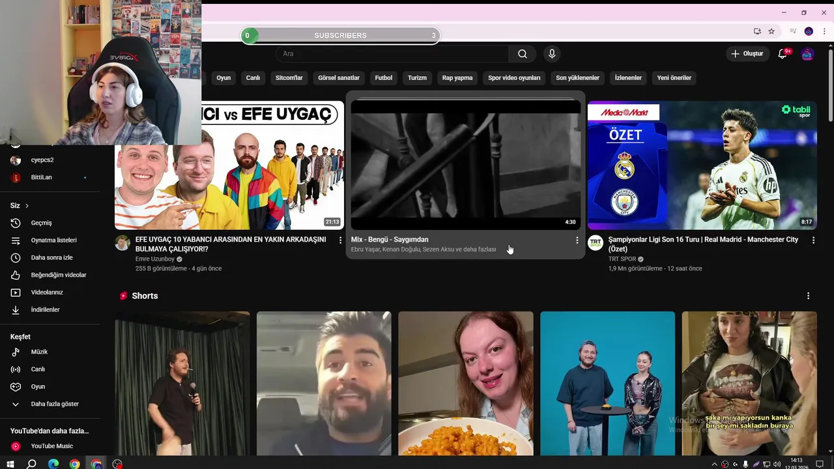Open TRT SPOR channel name

click(622, 259)
